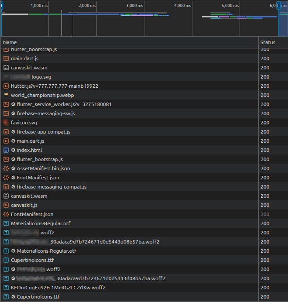The width and height of the screenshot is (288, 302).
Task: Click the font icon for CupertinoIcons.ttf without gear
Action: (6, 260)
